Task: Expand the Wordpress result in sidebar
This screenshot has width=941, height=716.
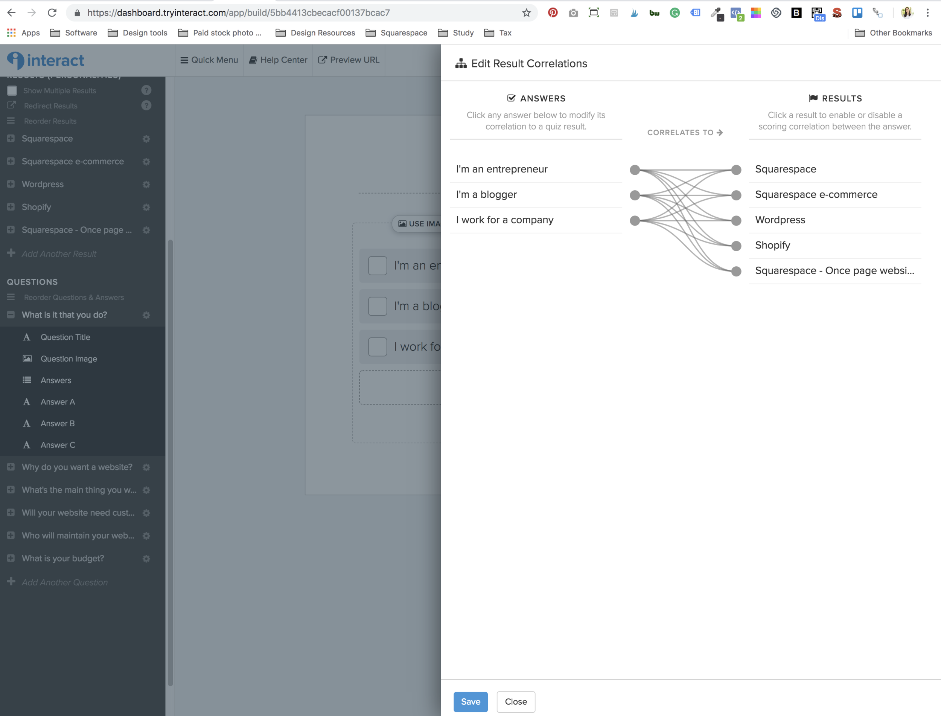Action: click(11, 184)
